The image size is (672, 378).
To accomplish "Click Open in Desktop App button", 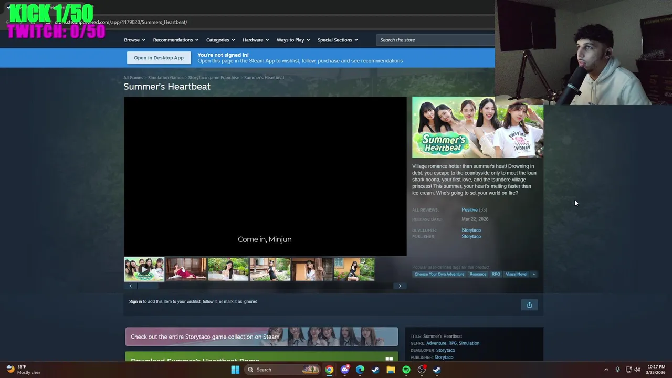I will coord(159,58).
